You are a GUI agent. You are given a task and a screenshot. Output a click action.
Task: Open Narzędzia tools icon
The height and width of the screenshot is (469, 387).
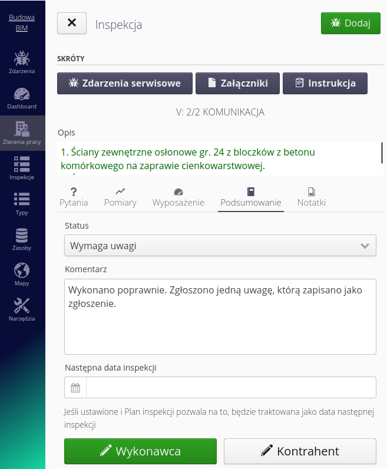pyautogui.click(x=22, y=310)
